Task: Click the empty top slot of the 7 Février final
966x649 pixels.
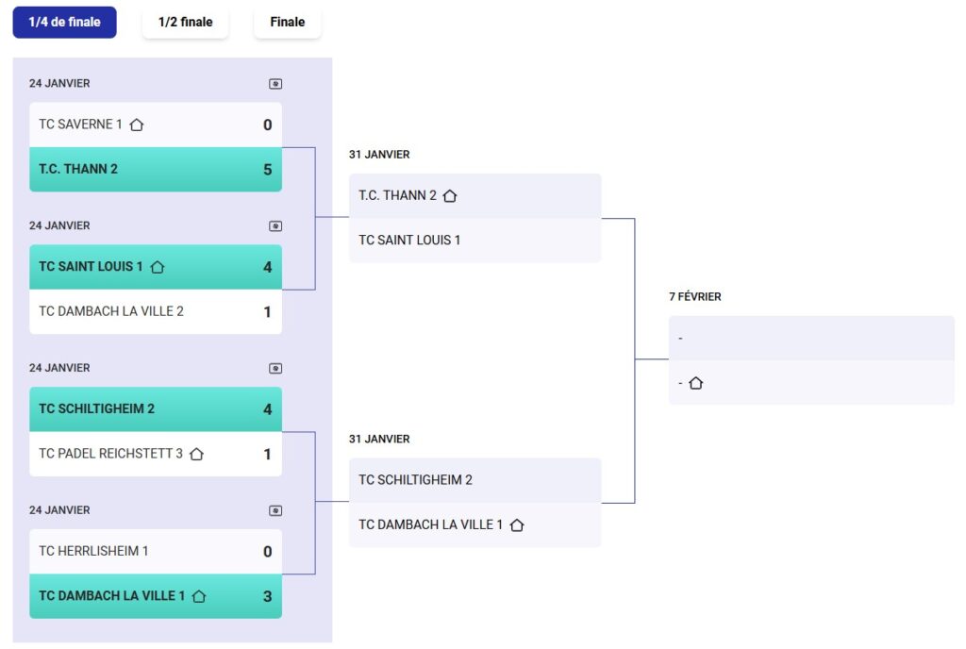Action: (811, 338)
